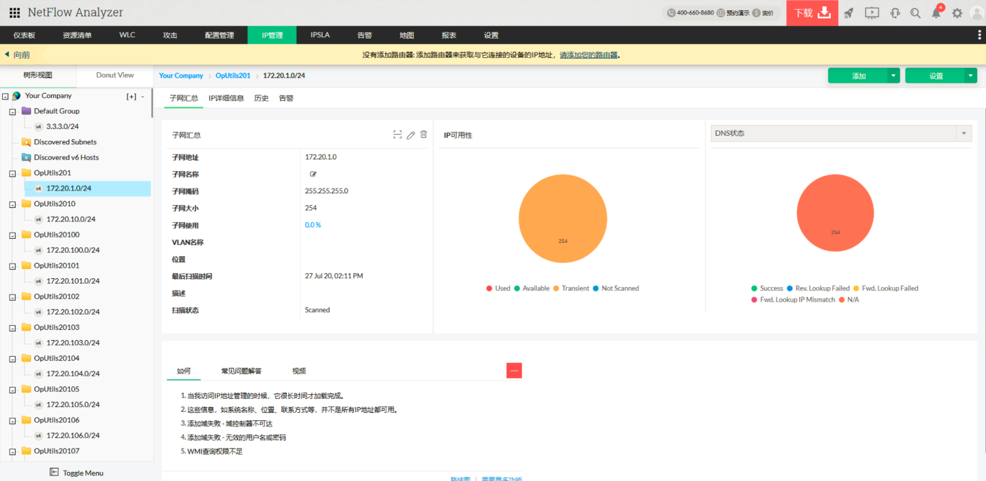The width and height of the screenshot is (986, 481).
Task: Open the 添加 button dropdown arrow
Action: pyautogui.click(x=894, y=76)
